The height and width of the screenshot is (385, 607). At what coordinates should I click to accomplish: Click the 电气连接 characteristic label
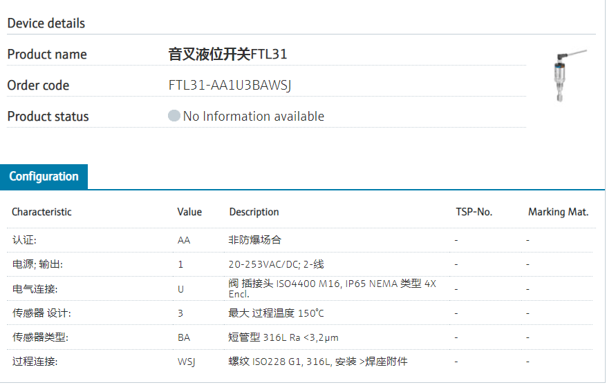click(x=33, y=288)
